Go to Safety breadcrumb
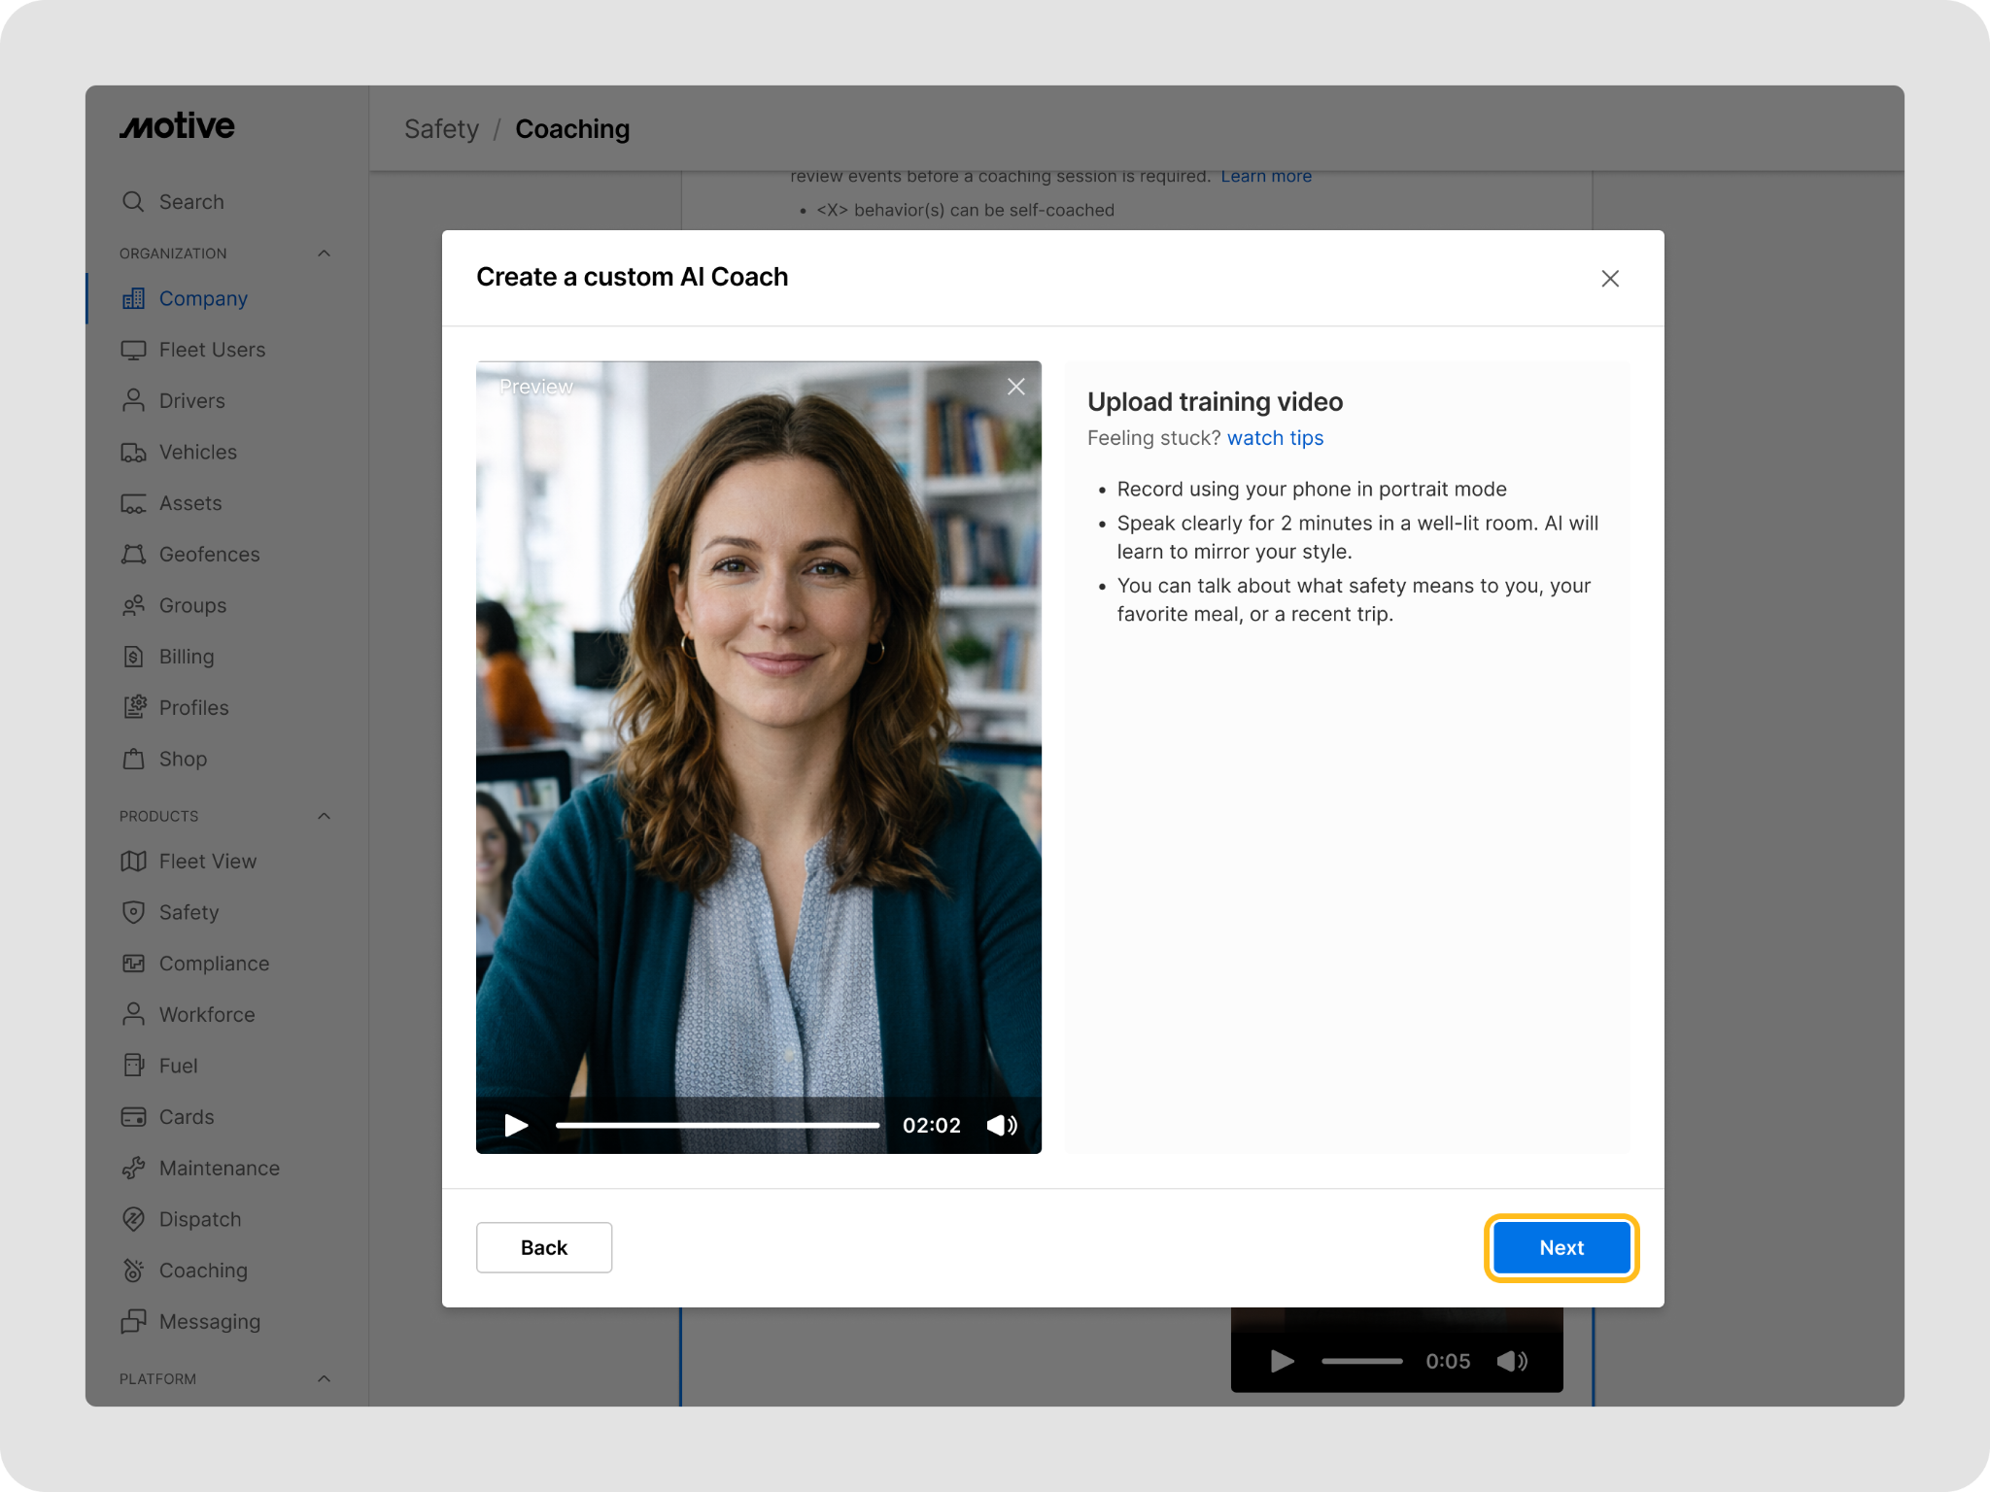Image resolution: width=1990 pixels, height=1492 pixels. (441, 129)
